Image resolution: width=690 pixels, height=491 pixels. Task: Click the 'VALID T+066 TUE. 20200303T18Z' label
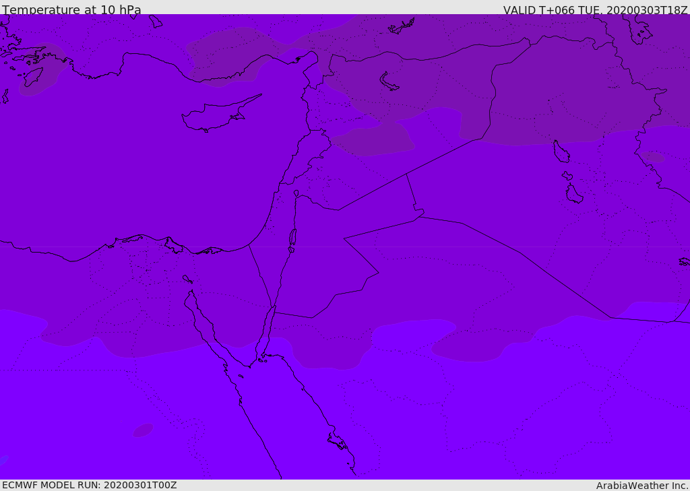coord(596,10)
